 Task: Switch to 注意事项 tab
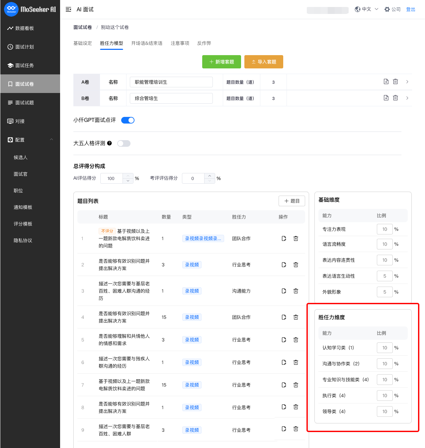coord(180,43)
